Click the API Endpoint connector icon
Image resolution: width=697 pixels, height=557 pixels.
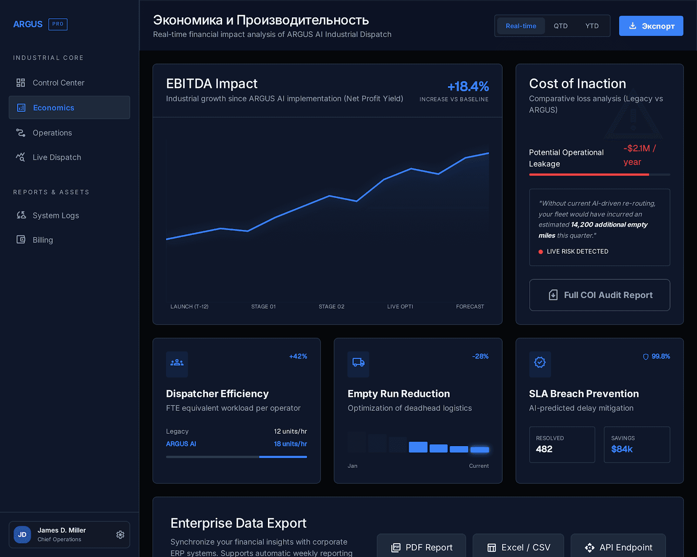(589, 547)
